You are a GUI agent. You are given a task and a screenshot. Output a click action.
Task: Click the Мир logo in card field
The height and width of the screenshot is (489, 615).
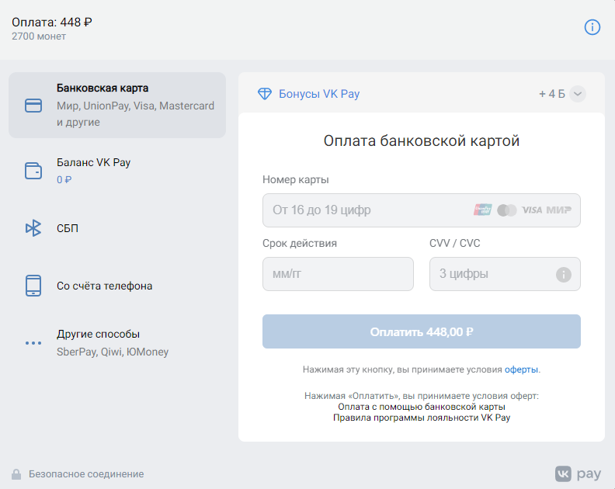pos(559,210)
